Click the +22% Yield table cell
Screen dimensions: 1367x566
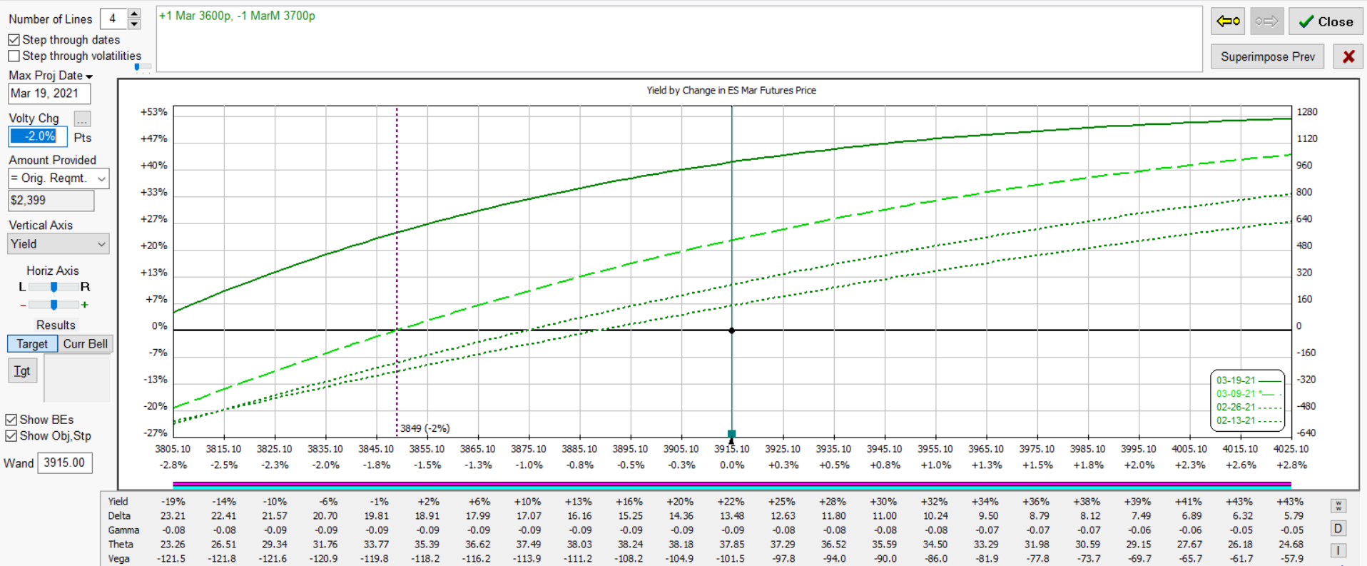(731, 502)
